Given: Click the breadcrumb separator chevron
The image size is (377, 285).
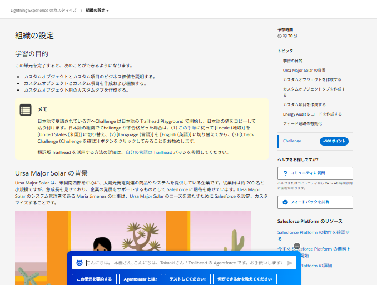Looking at the screenshot, I should coord(81,11).
